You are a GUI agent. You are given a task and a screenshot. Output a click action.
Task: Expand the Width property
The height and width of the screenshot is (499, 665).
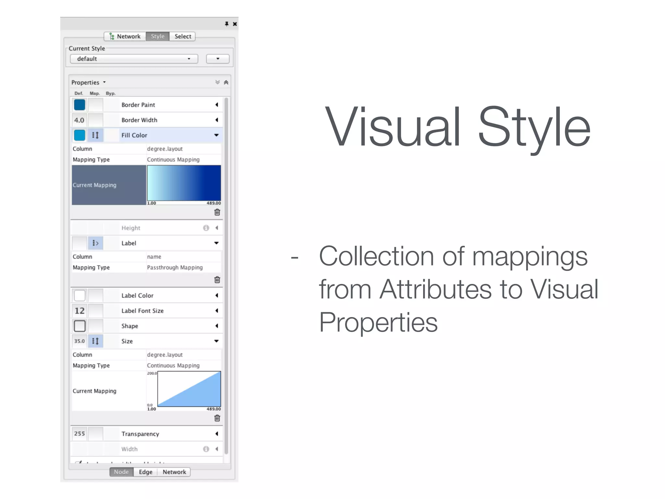[x=217, y=449]
